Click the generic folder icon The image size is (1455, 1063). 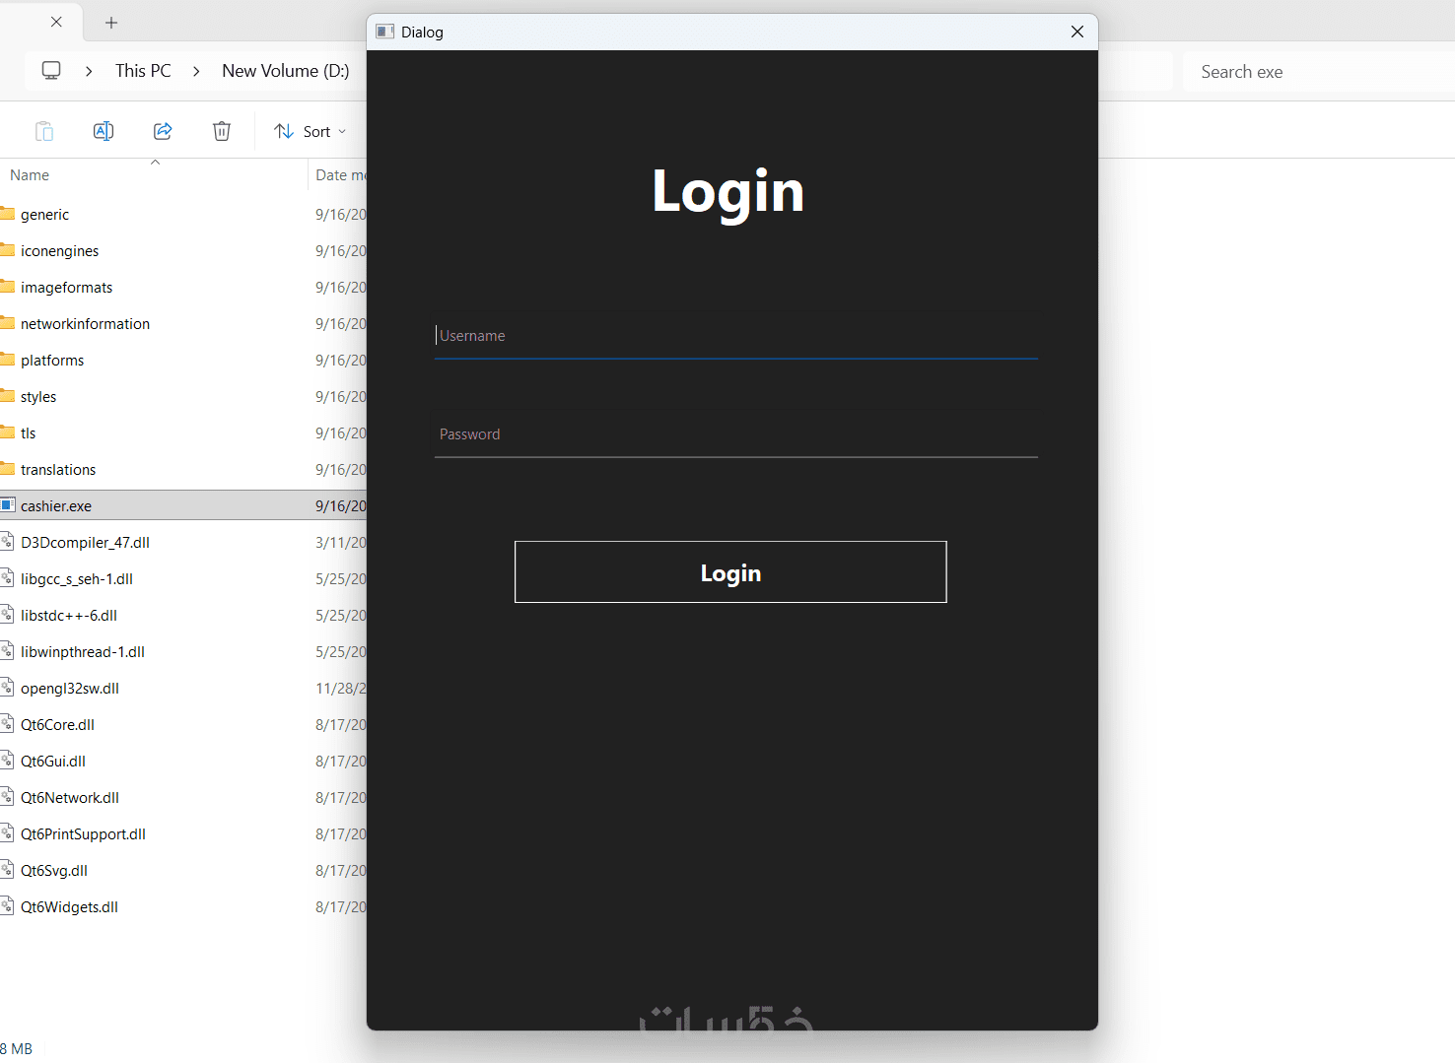pos(7,213)
